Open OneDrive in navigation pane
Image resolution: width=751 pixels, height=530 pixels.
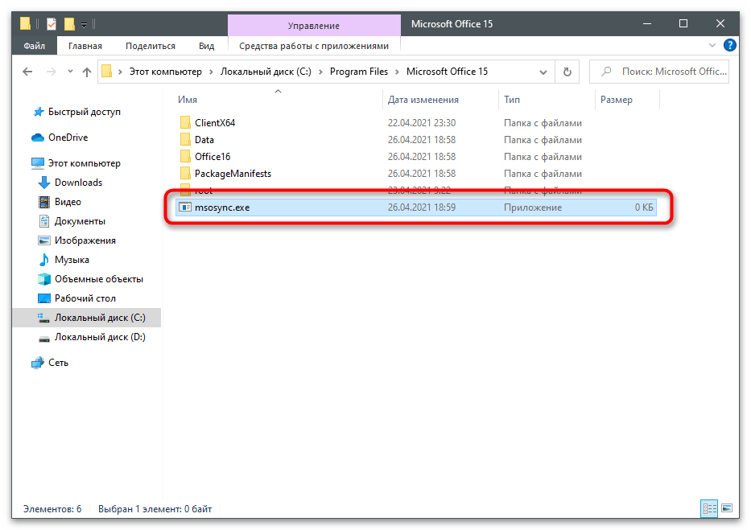tap(68, 138)
